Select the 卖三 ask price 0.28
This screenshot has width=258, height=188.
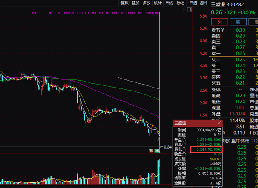pos(240,42)
